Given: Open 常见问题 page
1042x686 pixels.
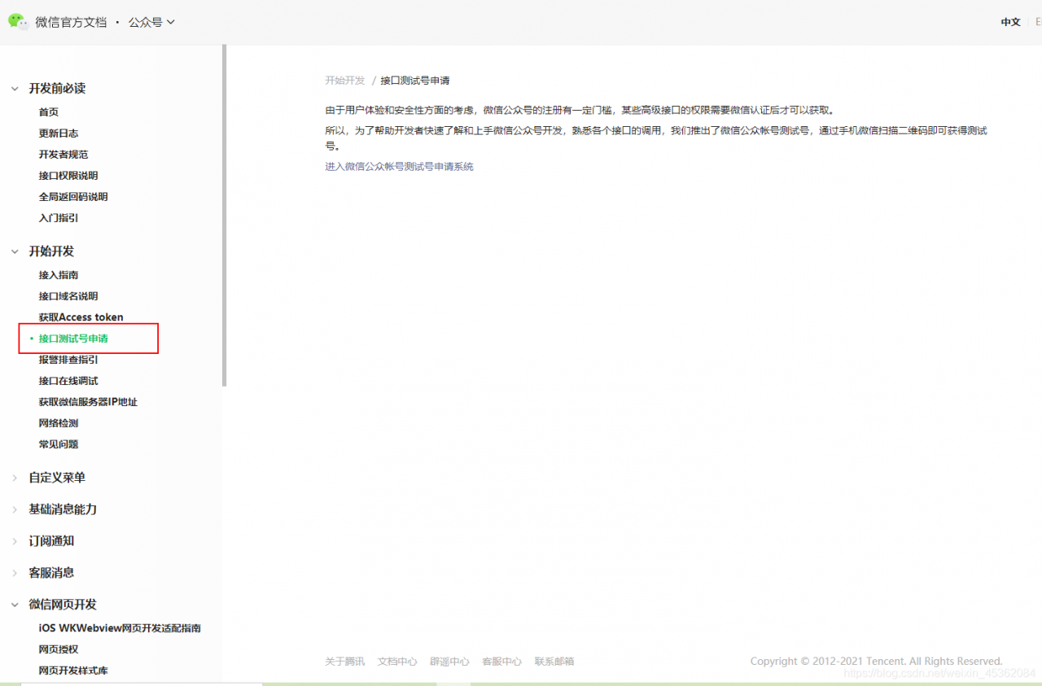Looking at the screenshot, I should pos(59,444).
